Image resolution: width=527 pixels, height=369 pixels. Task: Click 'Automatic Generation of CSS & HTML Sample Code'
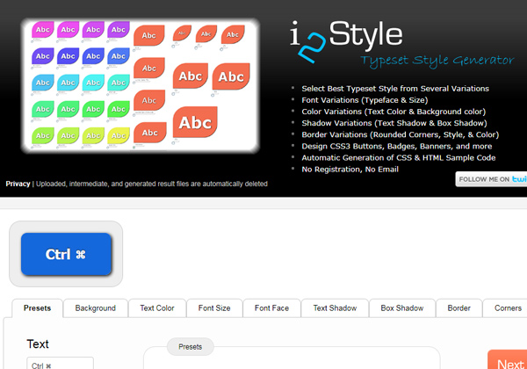click(x=398, y=158)
